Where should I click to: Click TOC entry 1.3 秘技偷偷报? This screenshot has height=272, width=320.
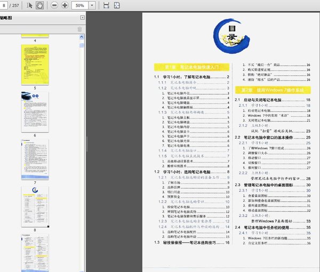click(191, 243)
